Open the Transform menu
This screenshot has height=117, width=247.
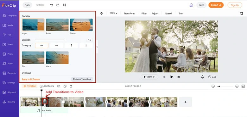click(x=129, y=14)
